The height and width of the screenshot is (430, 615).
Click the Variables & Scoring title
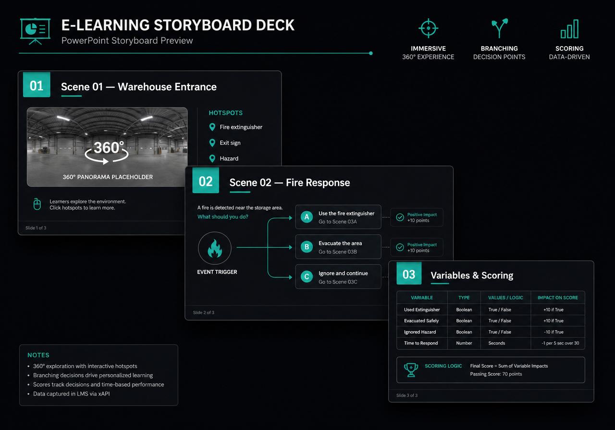pyautogui.click(x=472, y=275)
